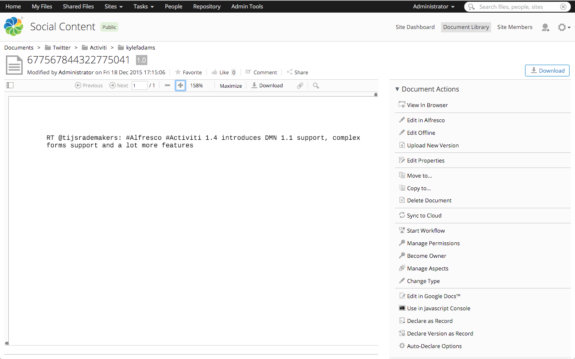
Task: Click the invite users person icon
Action: click(545, 27)
